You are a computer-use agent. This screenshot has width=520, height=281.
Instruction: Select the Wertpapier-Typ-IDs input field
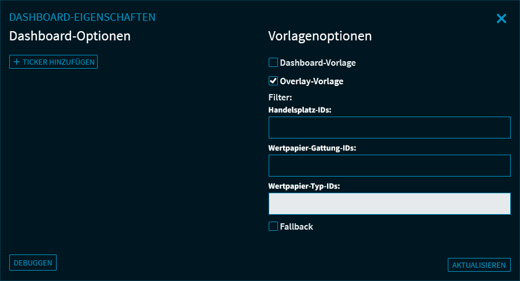pyautogui.click(x=389, y=204)
